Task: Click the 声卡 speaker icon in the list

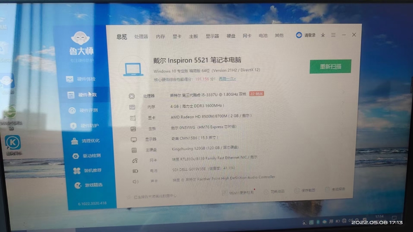Action: click(x=135, y=181)
